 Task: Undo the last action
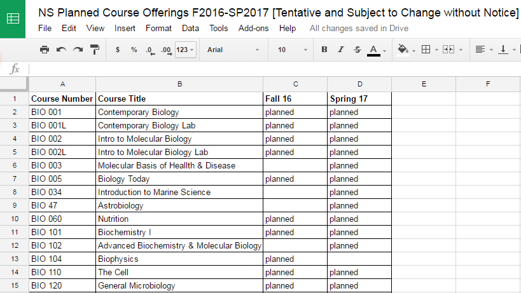pyautogui.click(x=61, y=50)
